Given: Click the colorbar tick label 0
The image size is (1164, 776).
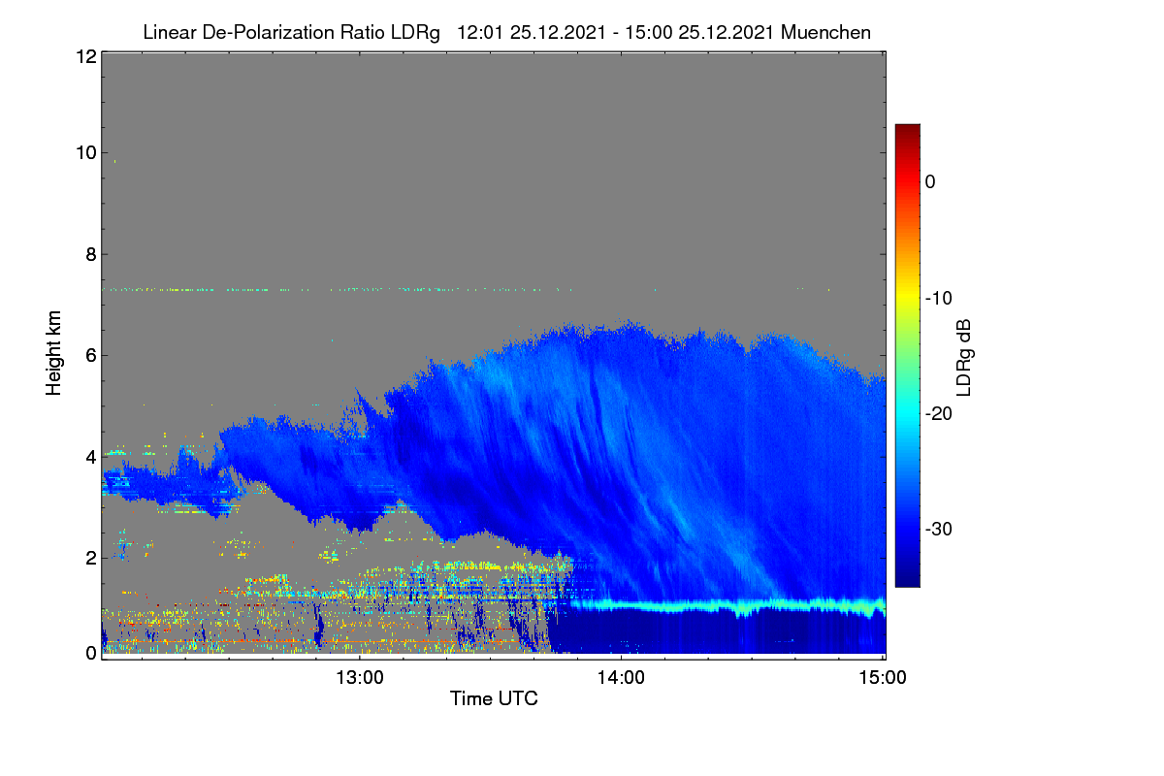Looking at the screenshot, I should [x=930, y=181].
